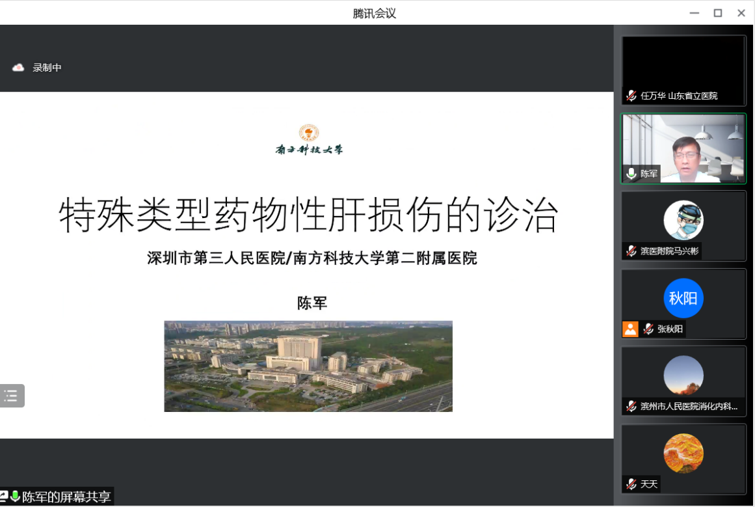This screenshot has width=755, height=507.
Task: Click muted mic icon for 张秋阳
Action: (648, 329)
